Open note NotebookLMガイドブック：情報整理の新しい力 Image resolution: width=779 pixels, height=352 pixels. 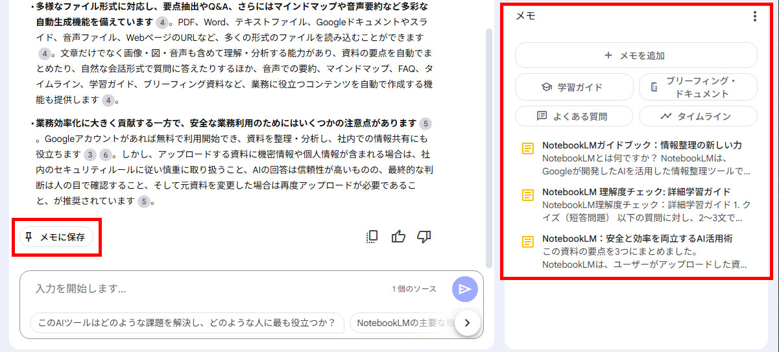tap(636, 158)
